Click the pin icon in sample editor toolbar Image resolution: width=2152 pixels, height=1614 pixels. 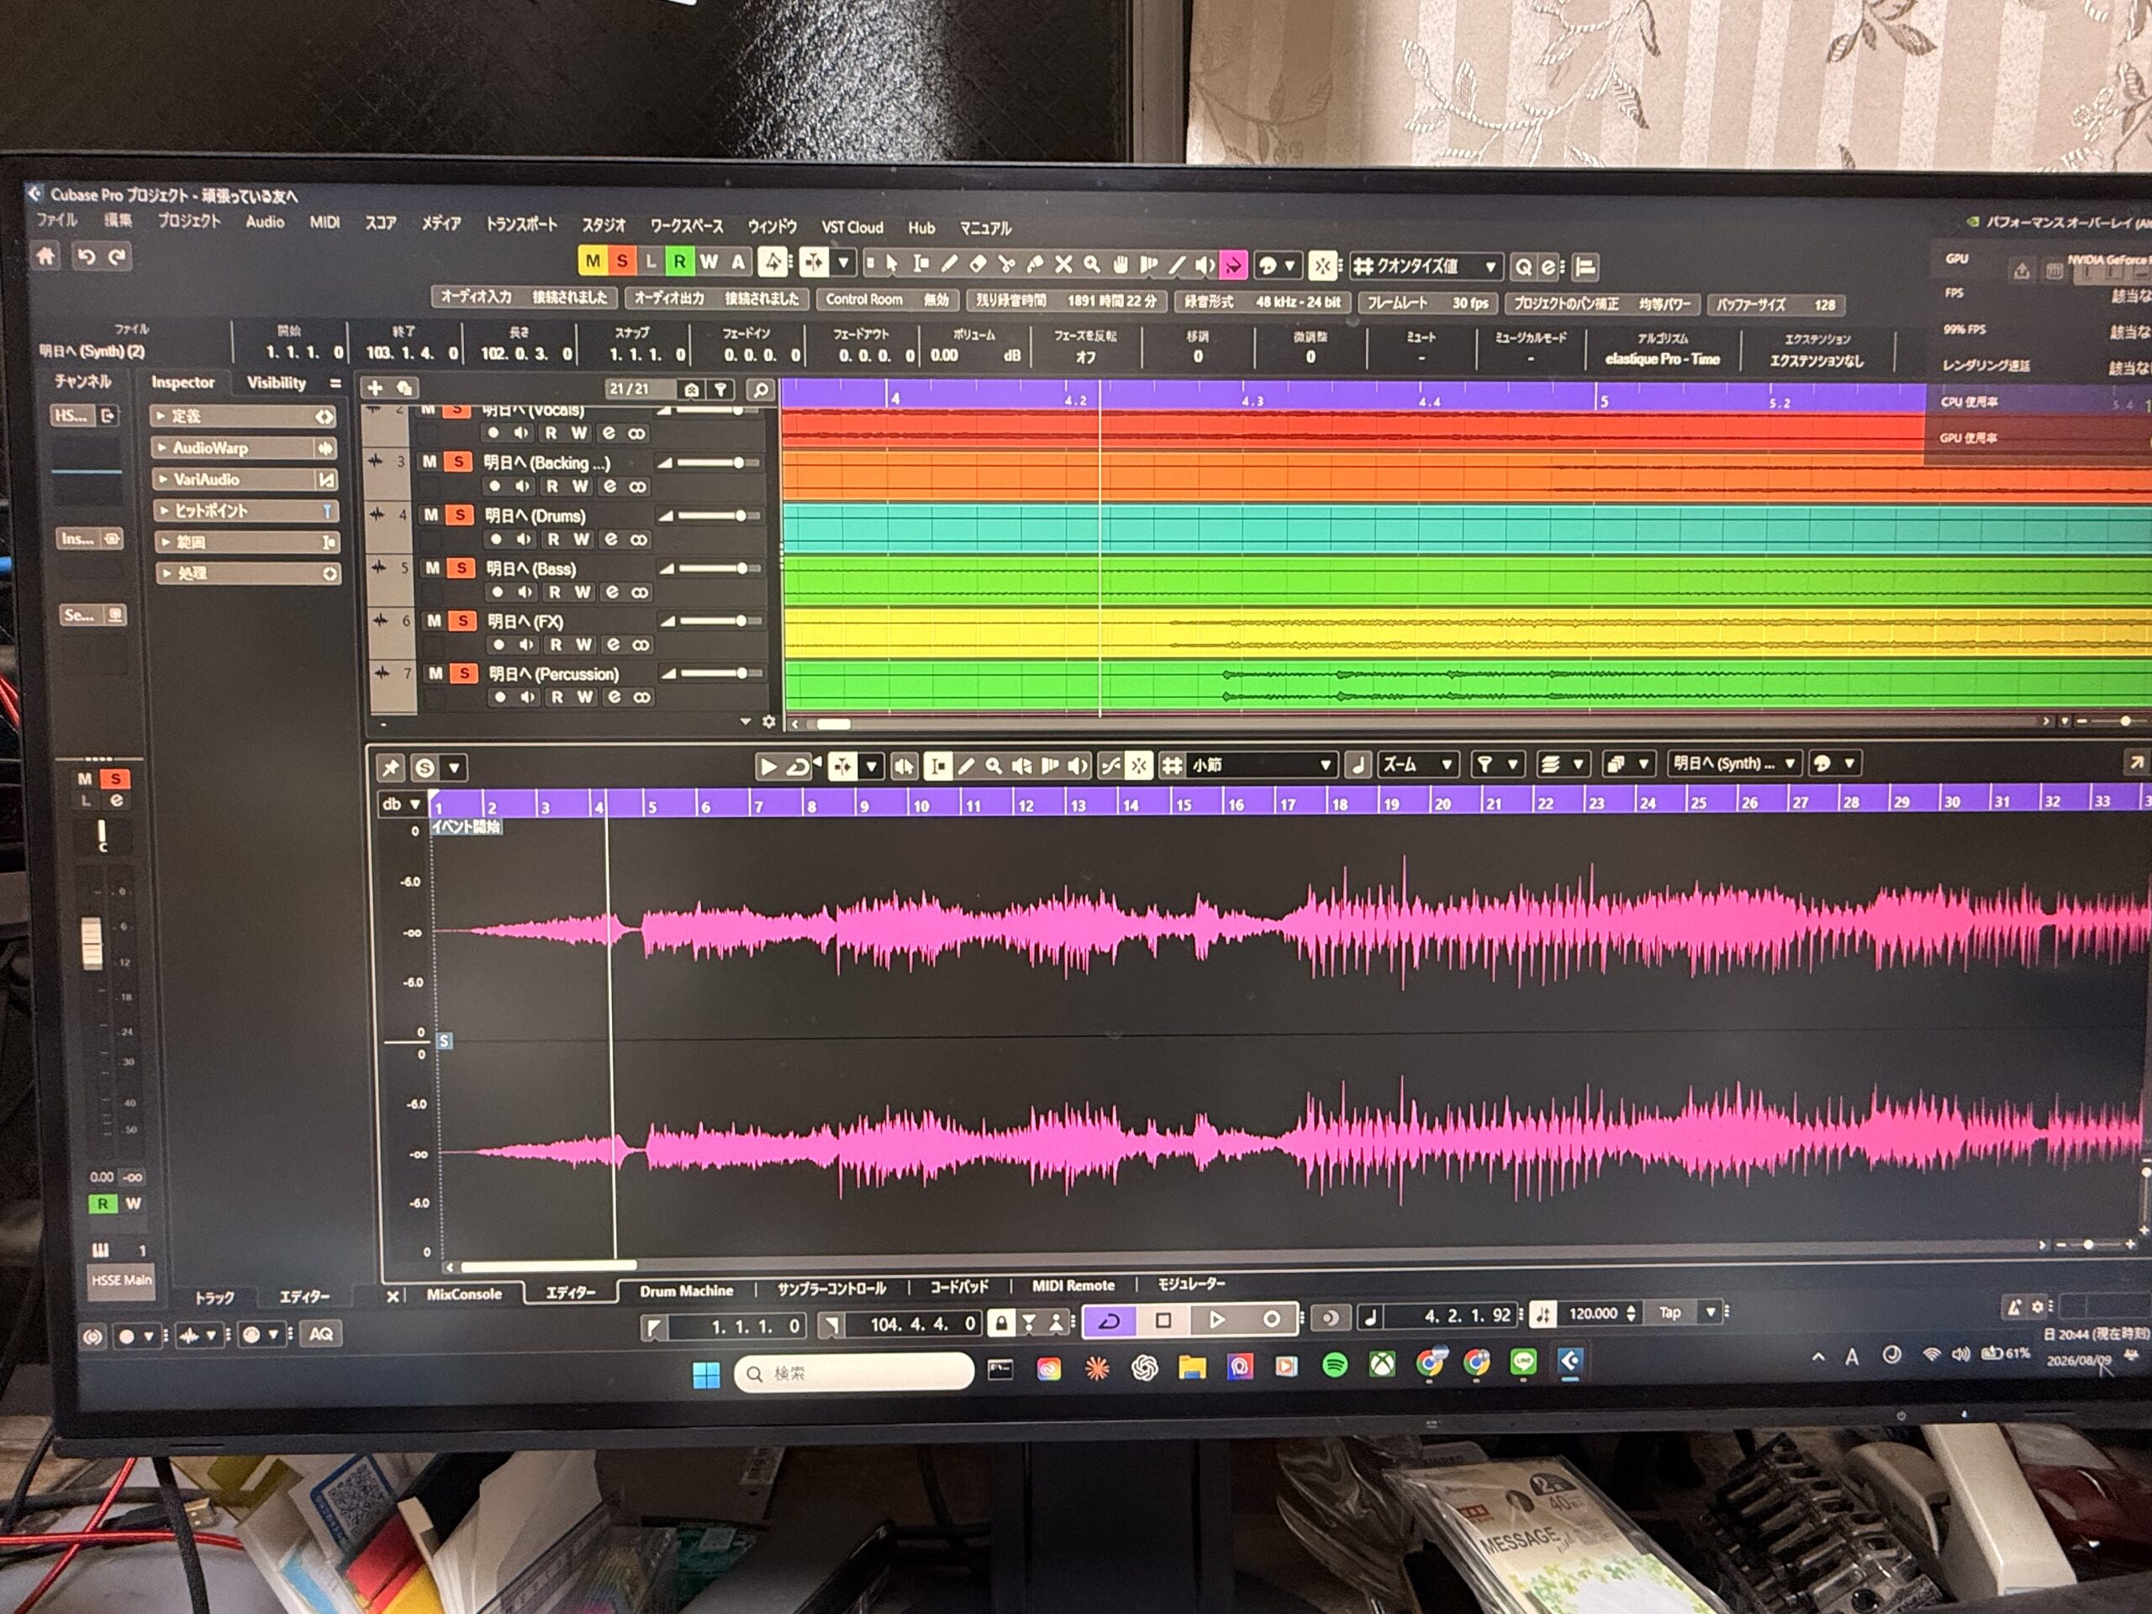pos(391,767)
